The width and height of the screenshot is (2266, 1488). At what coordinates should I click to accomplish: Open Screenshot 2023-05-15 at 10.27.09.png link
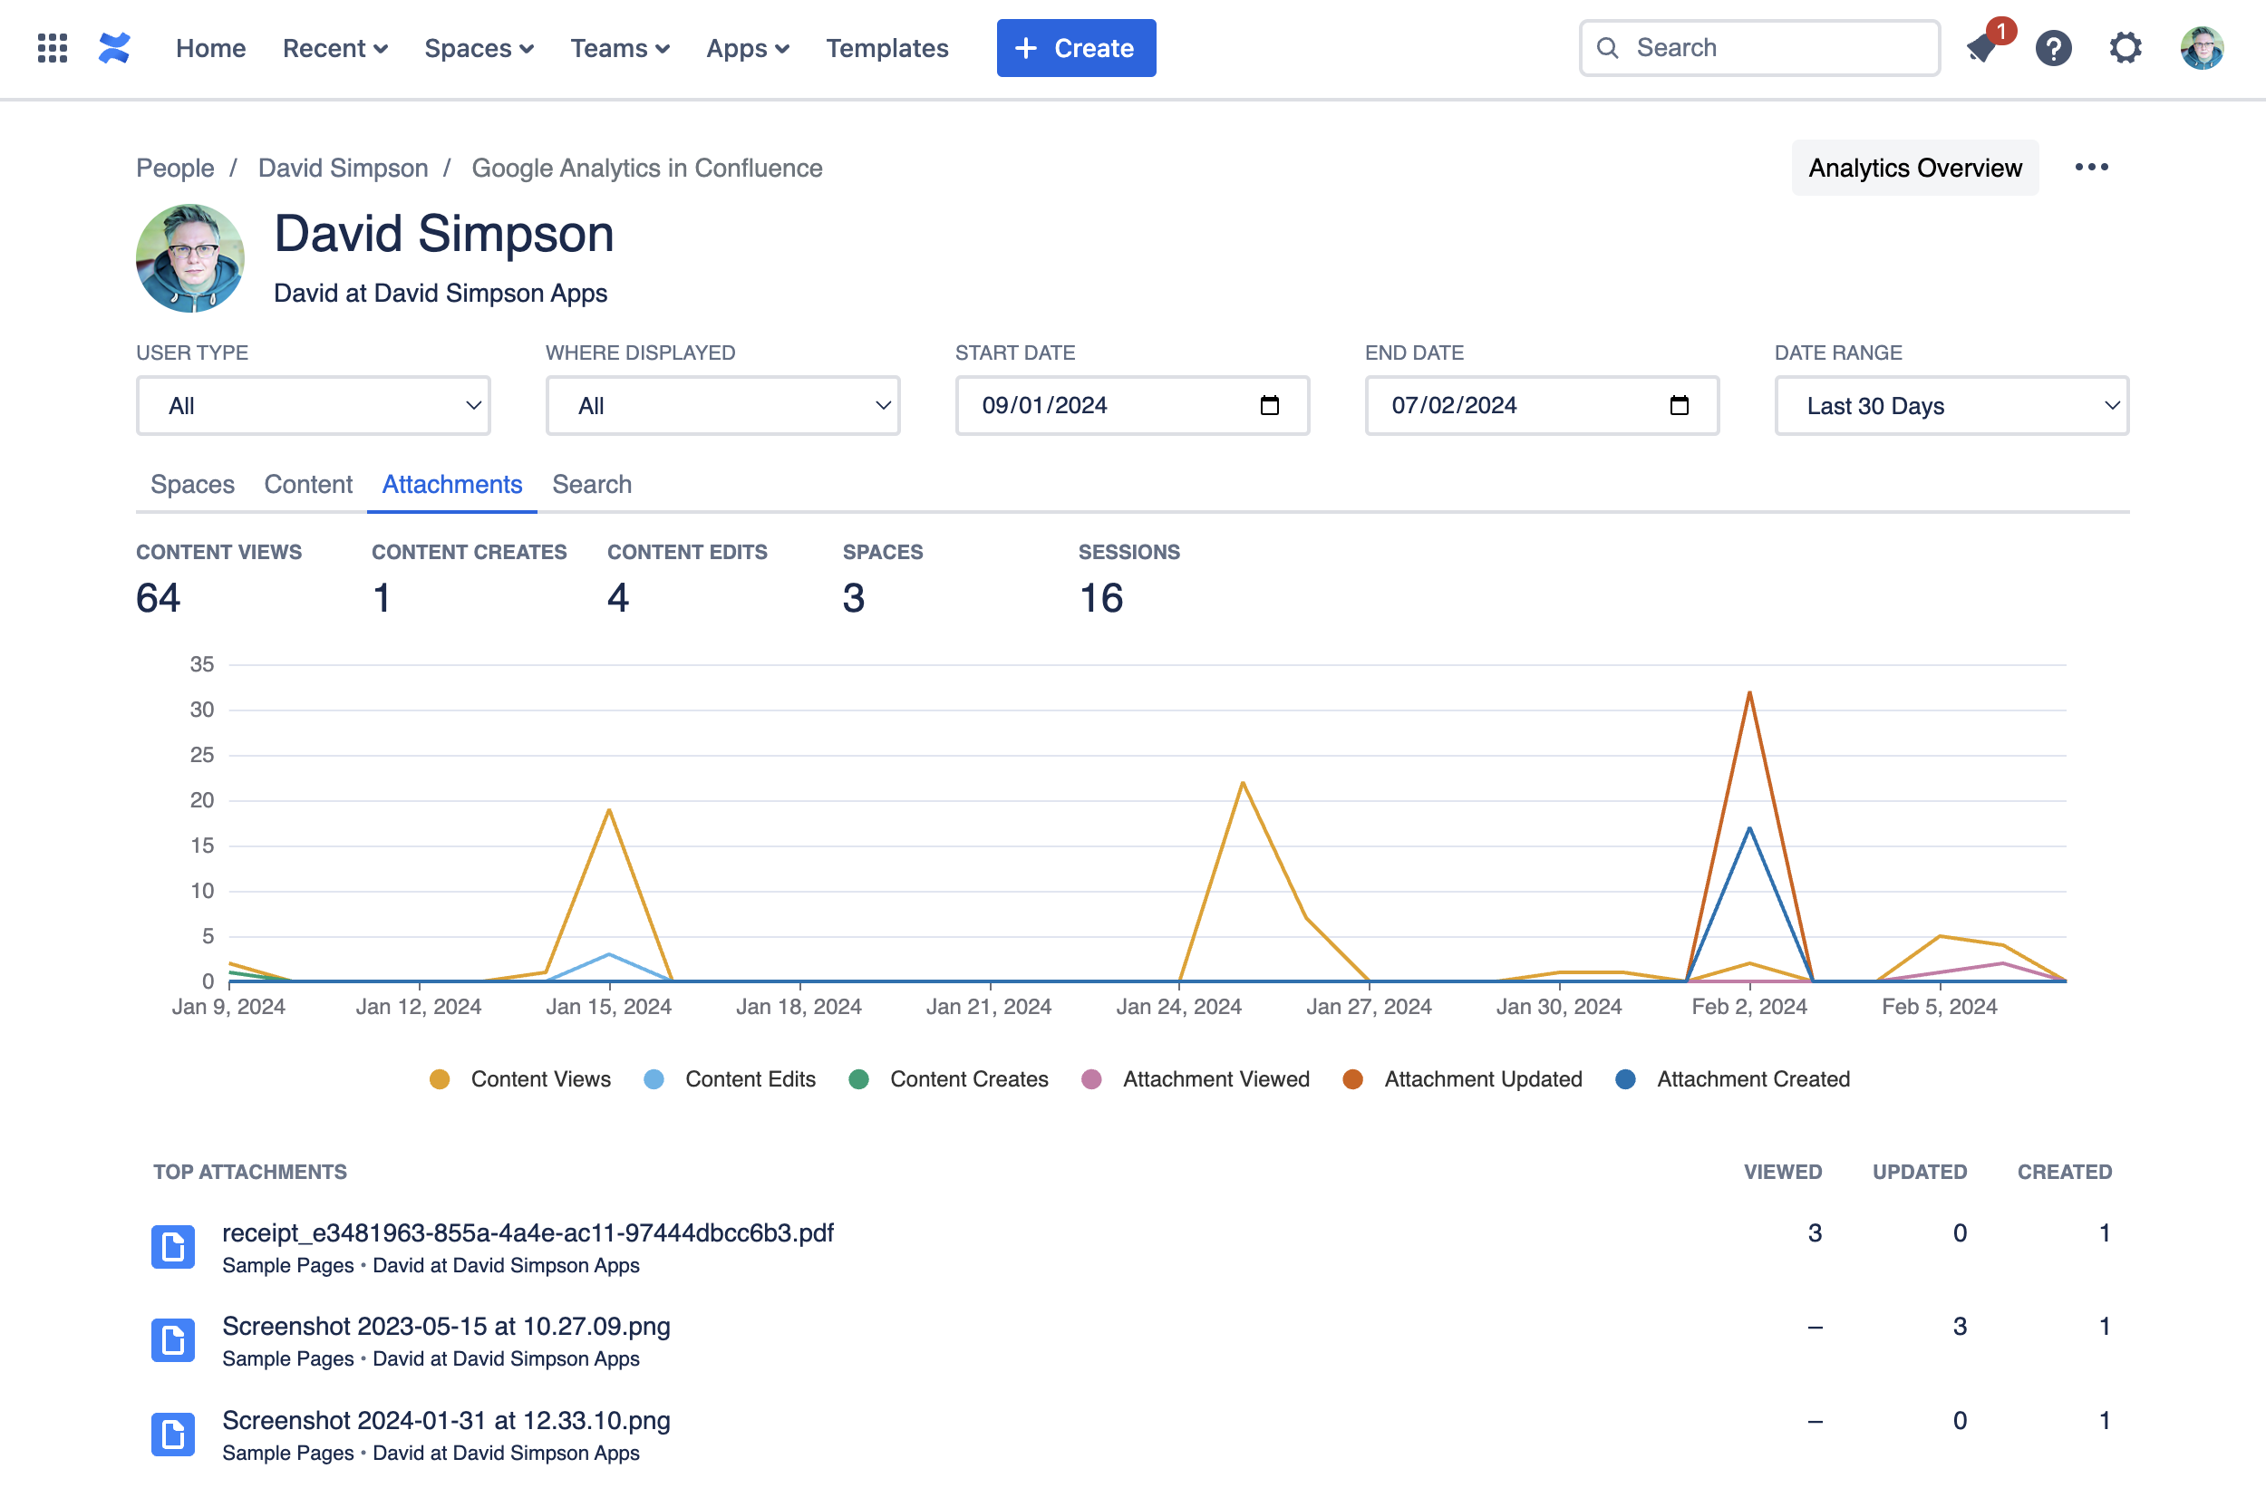coord(446,1326)
